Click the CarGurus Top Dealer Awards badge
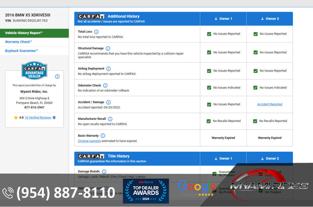Viewport: 313px width, 207px height. [x=146, y=191]
